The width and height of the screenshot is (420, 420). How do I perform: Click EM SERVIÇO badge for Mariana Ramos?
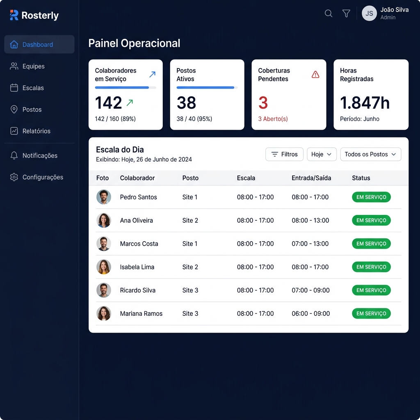[x=371, y=313]
